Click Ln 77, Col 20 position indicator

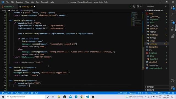tap(122, 93)
